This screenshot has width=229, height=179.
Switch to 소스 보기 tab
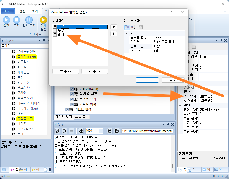(82, 116)
